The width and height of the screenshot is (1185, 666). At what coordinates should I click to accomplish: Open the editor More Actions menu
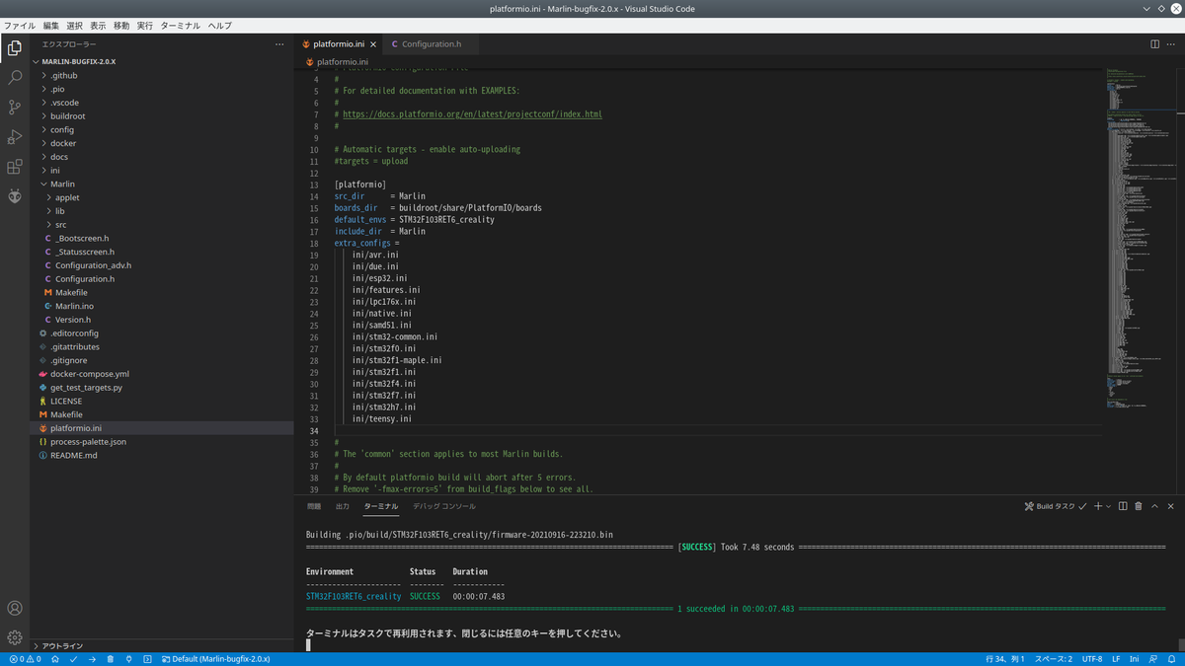pyautogui.click(x=1171, y=44)
